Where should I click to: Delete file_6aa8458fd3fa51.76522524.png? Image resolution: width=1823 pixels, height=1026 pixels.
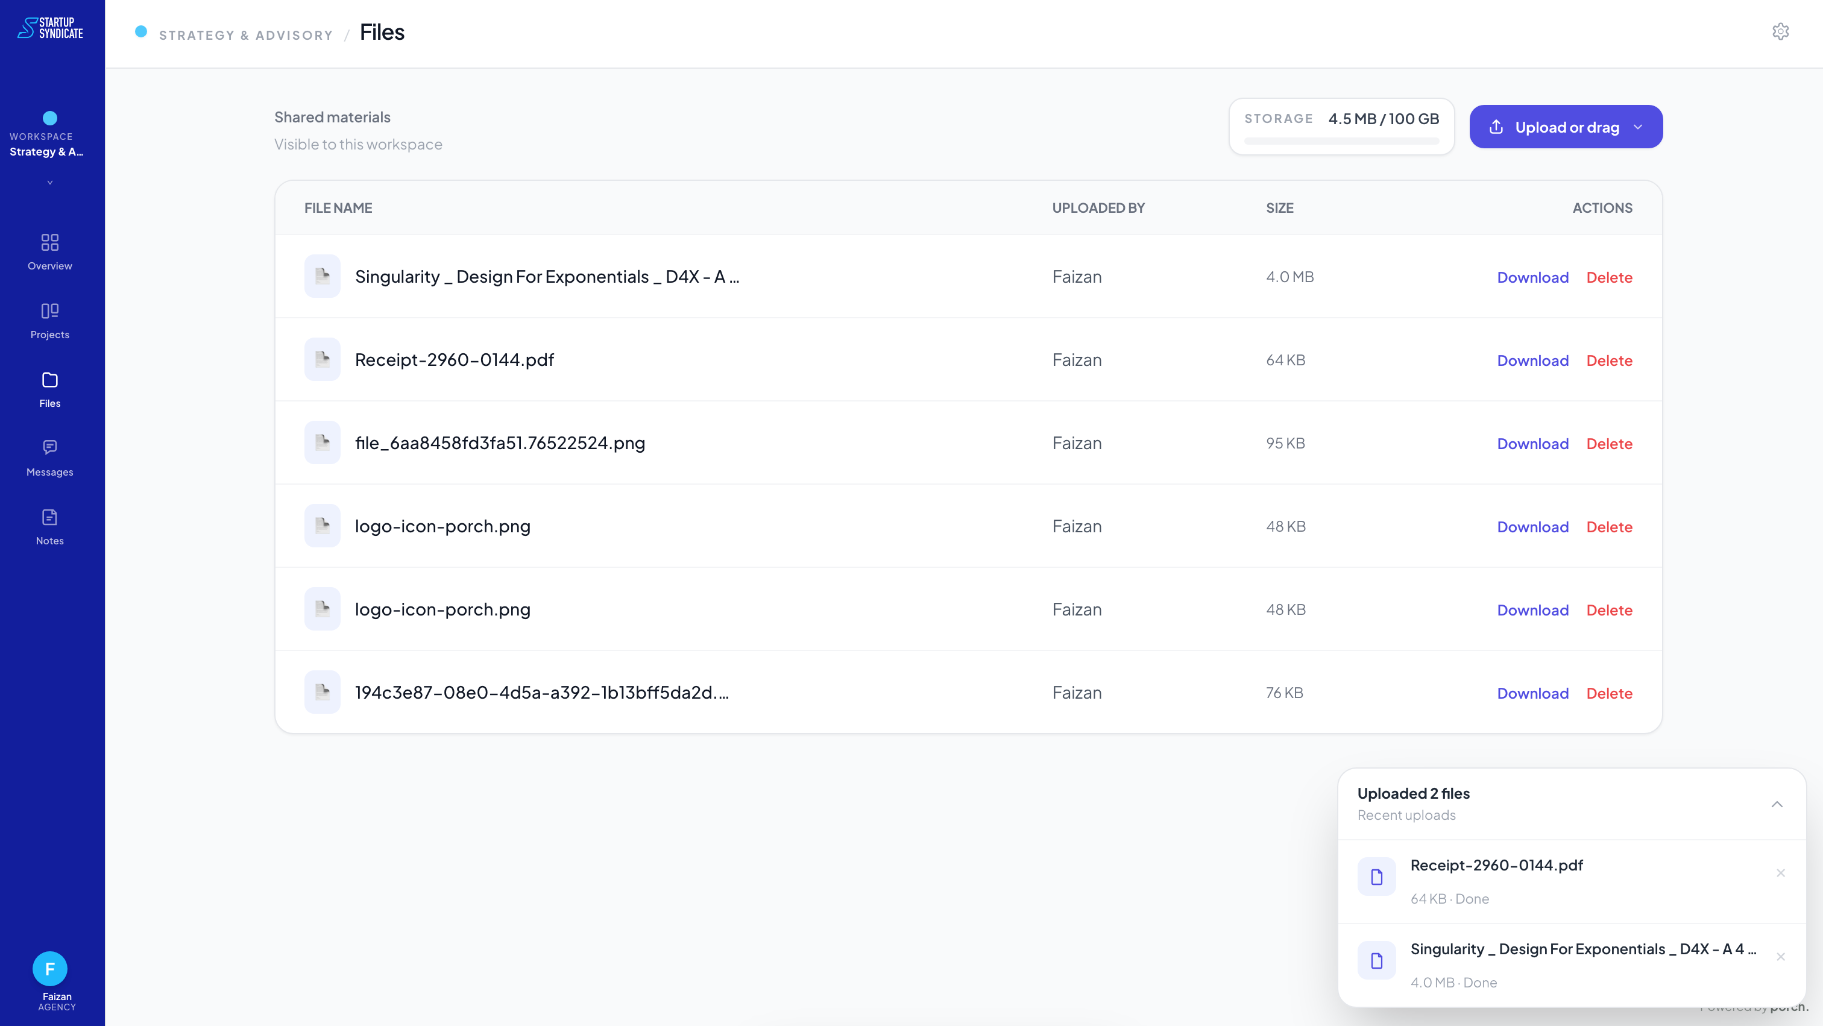pos(1609,444)
